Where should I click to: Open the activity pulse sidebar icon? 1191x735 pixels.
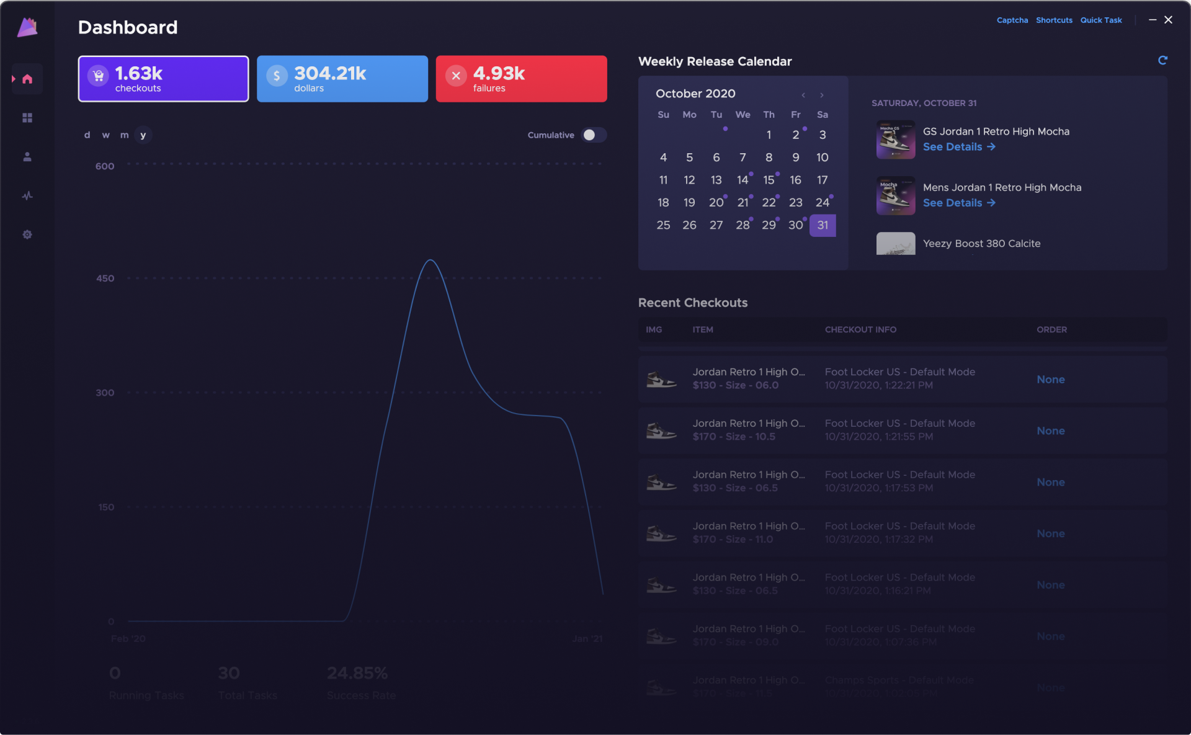[x=27, y=196]
